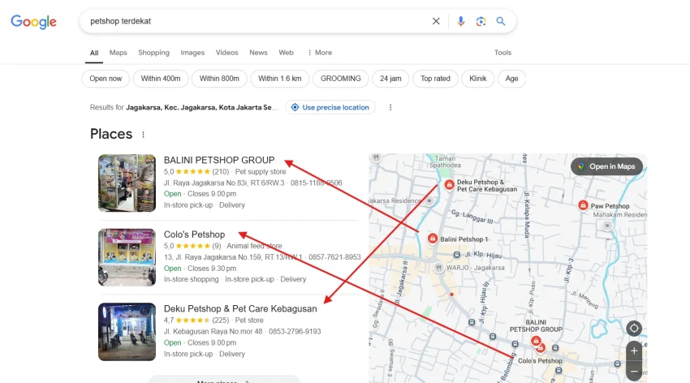Screen dimensions: 690x383
Task: Click phone number 0853-2796-9193
Action: (x=295, y=332)
